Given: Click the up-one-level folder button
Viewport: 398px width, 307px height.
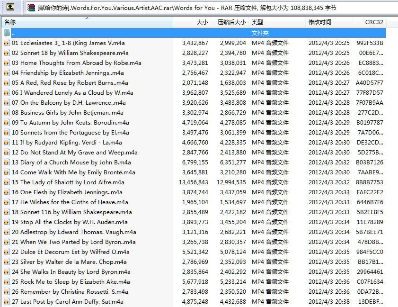Looking at the screenshot, I should pos(10,7).
